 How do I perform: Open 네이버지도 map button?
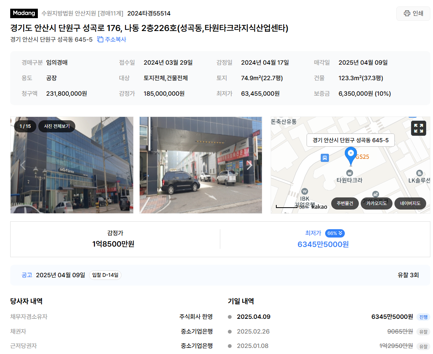tap(410, 203)
